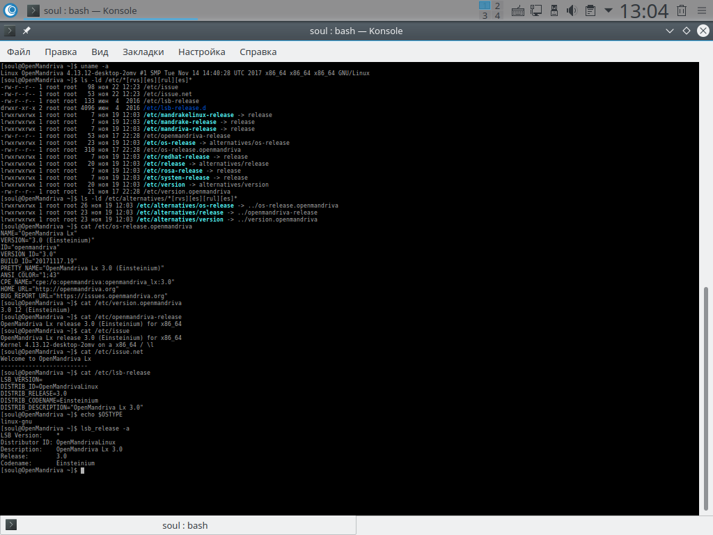Image resolution: width=713 pixels, height=535 pixels.
Task: Click the 13:04 digital clock
Action: [x=644, y=11]
